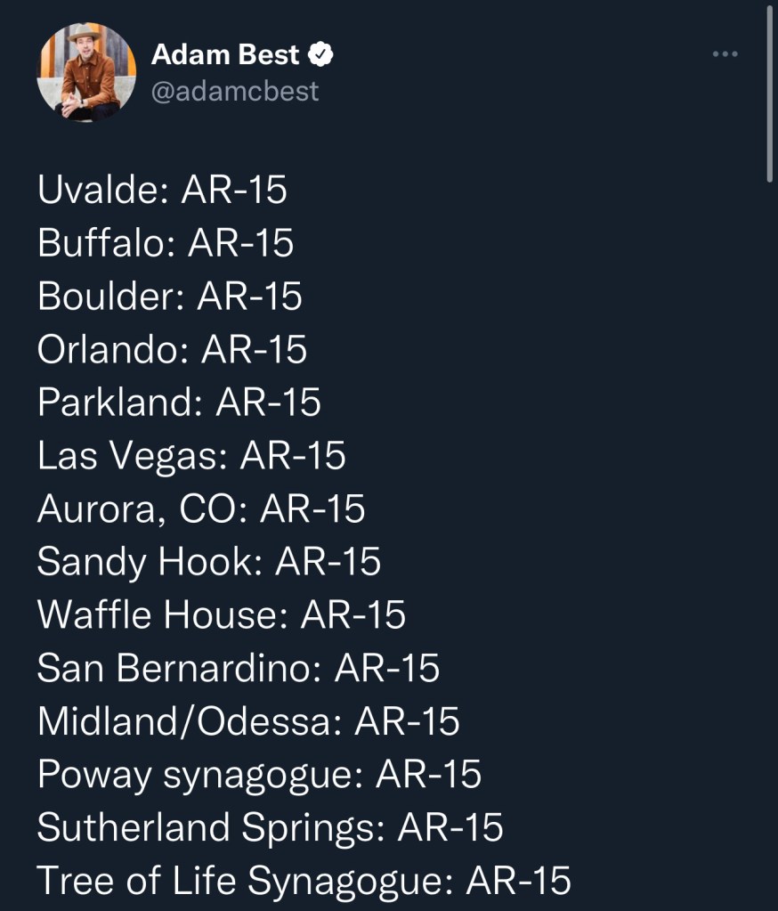Select the 'Boulder: AR-15' line

tap(170, 296)
